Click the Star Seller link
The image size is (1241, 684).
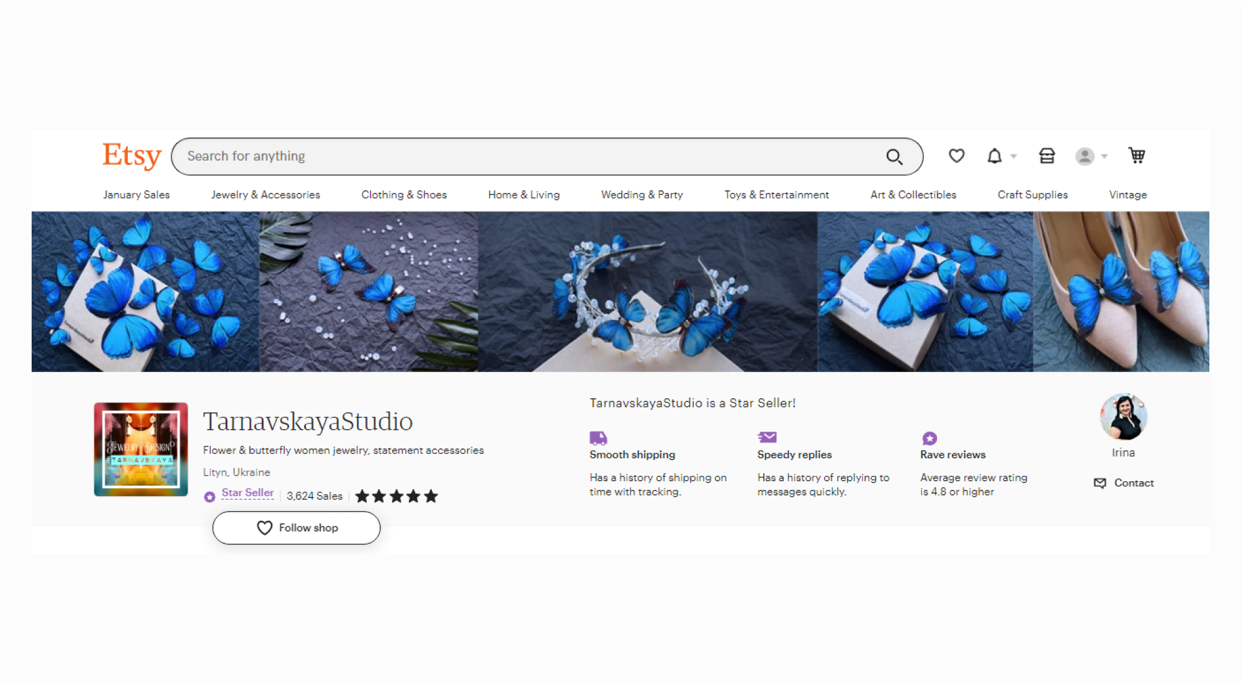248,493
